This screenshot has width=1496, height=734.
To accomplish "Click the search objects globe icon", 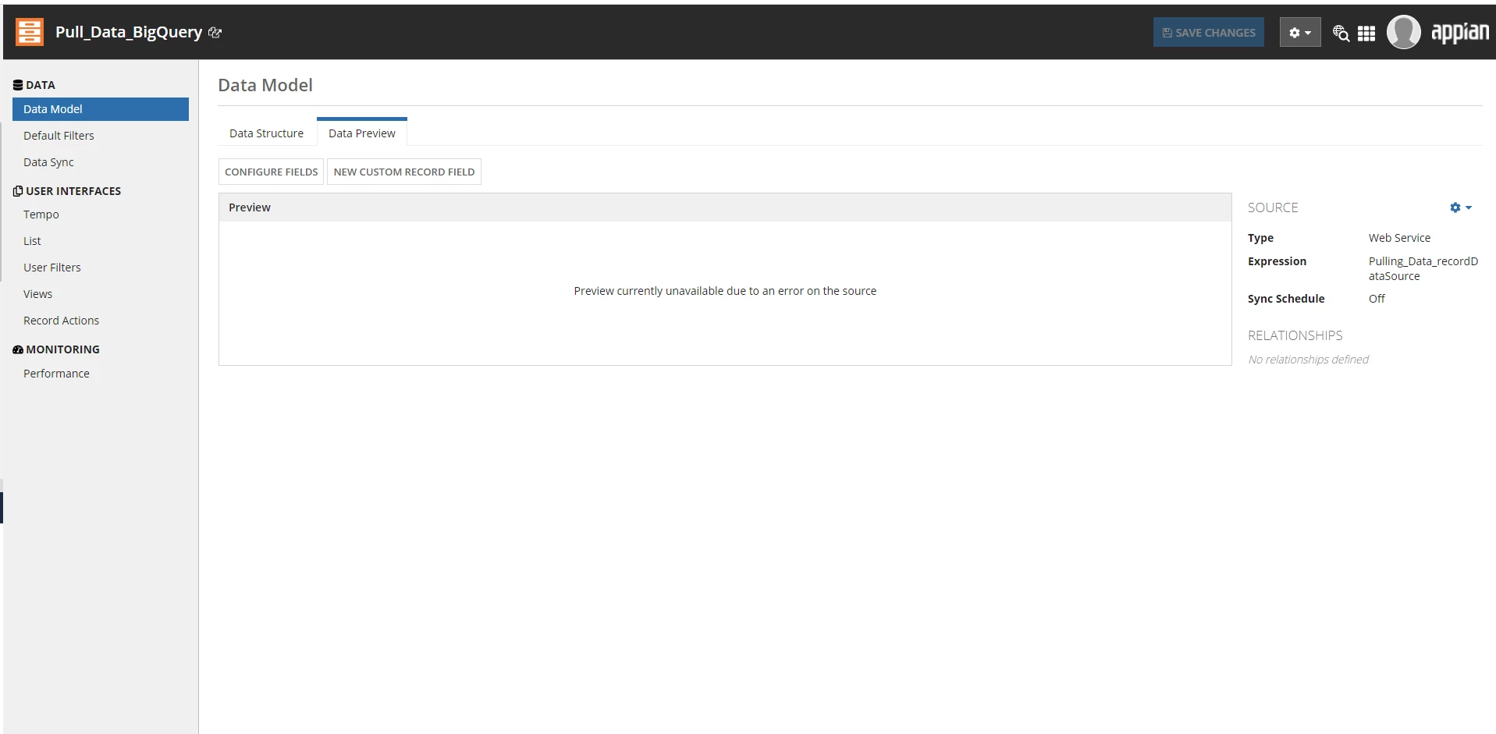I will click(1341, 33).
